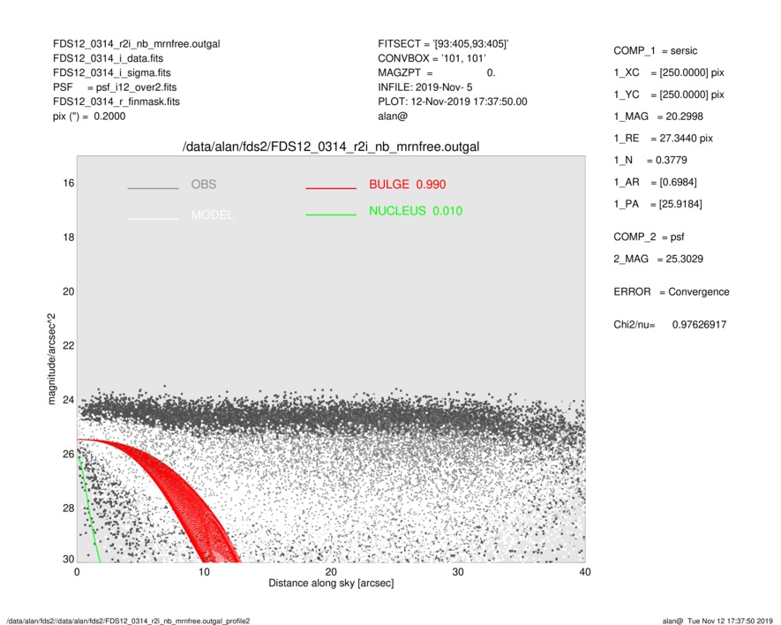
Task: Select the 1_RE = 27.3440 pix line
Action: tap(663, 139)
